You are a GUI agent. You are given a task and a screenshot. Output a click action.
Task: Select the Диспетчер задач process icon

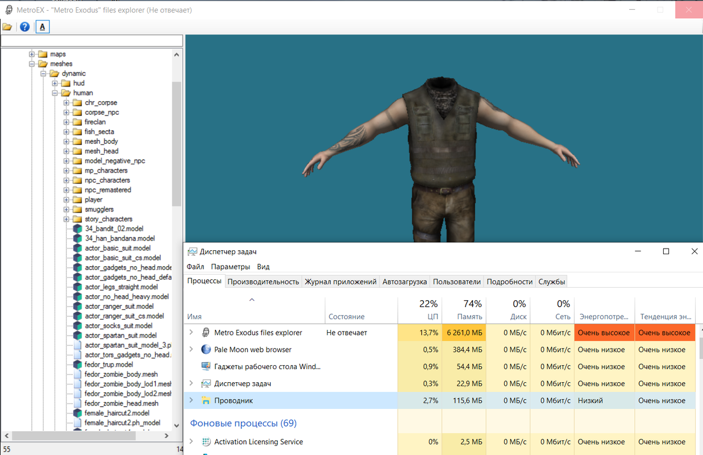coord(206,384)
